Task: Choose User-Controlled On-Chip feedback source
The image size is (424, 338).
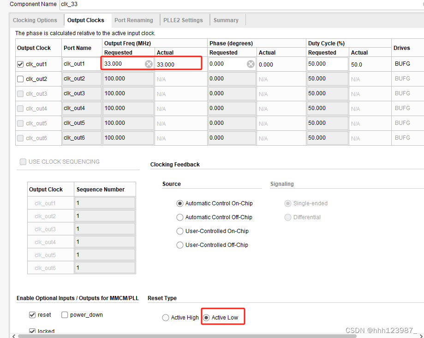Action: click(179, 231)
